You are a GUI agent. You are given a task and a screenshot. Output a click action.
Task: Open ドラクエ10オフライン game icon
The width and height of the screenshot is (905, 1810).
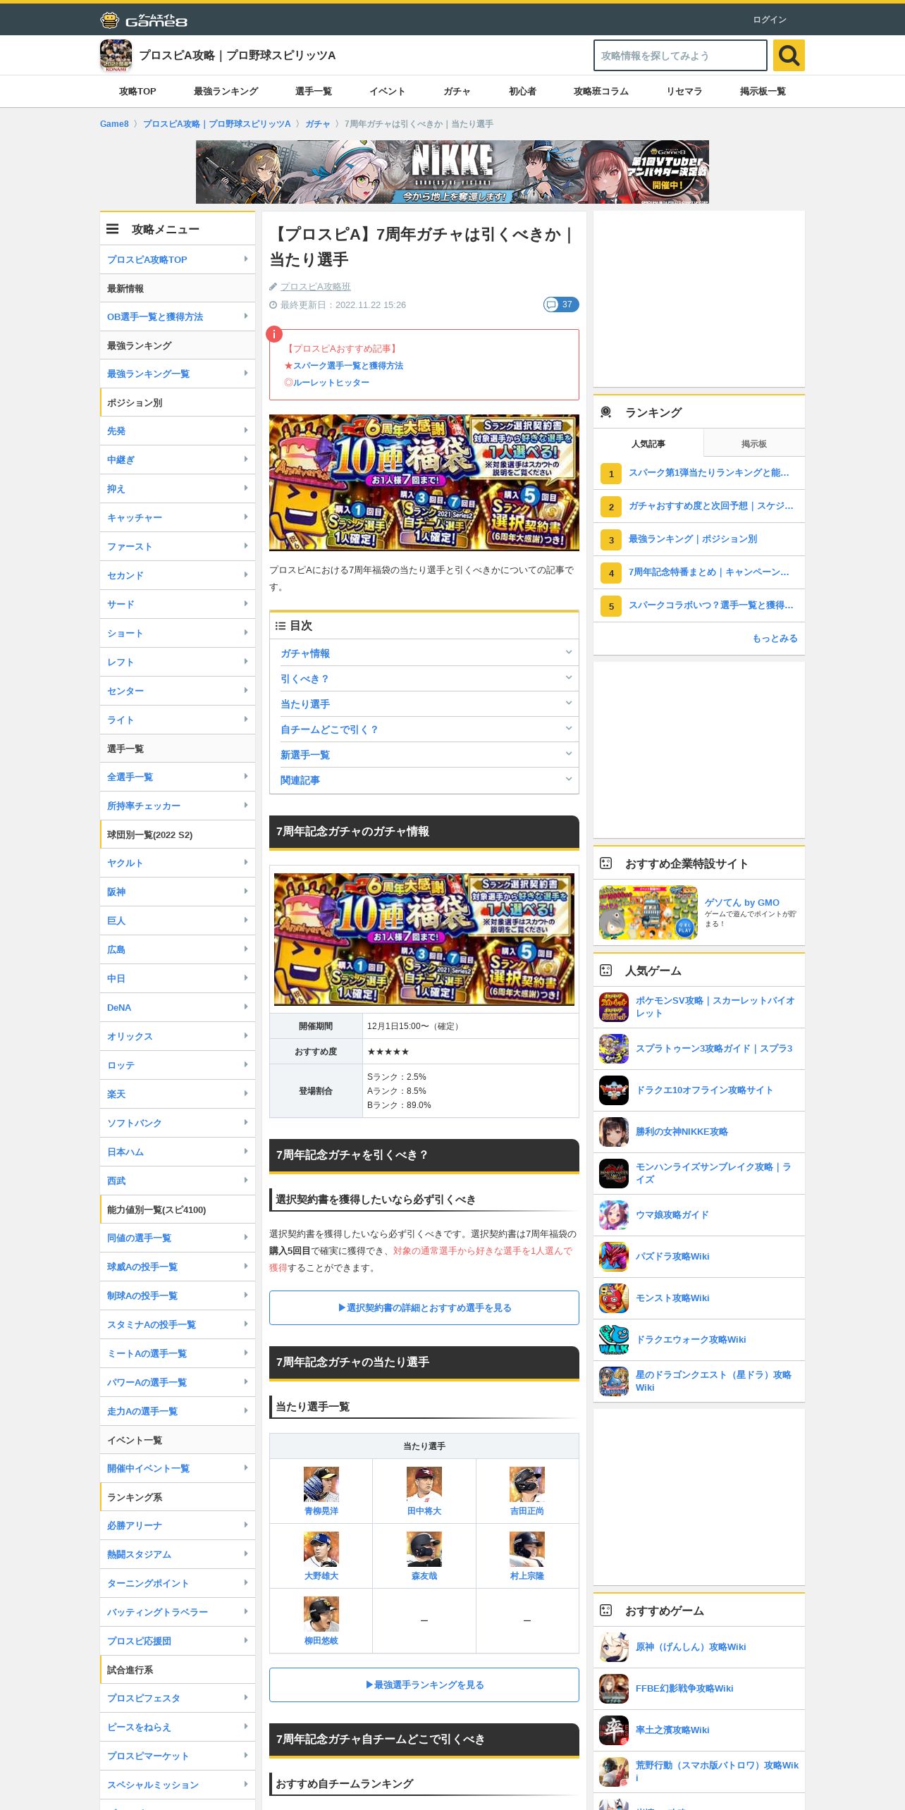point(614,1090)
